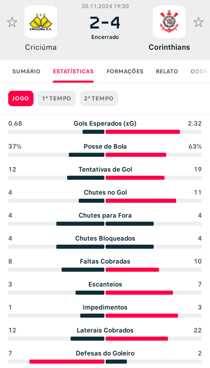This screenshot has width=210, height=368.
Task: Click the Gols Esperados (xG) bar
Action: [105, 132]
